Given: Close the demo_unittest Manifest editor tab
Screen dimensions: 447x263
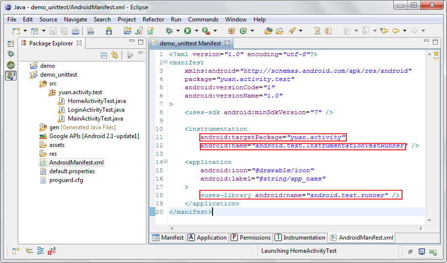Looking at the screenshot, I should [x=227, y=43].
